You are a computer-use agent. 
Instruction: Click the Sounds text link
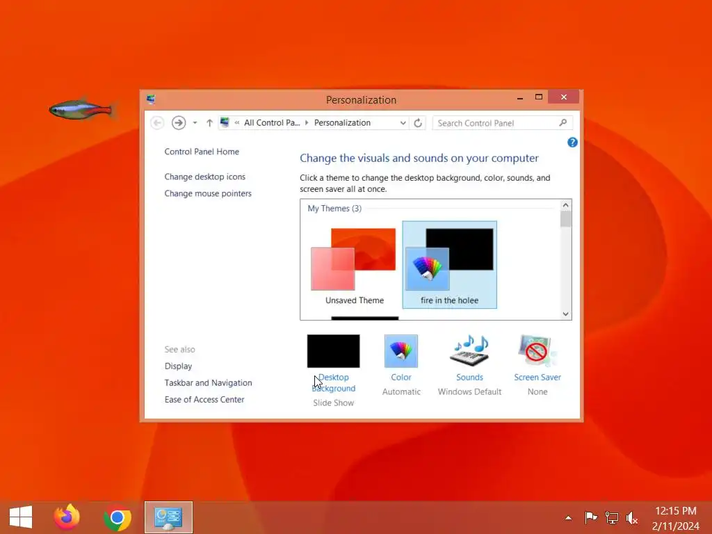tap(469, 378)
